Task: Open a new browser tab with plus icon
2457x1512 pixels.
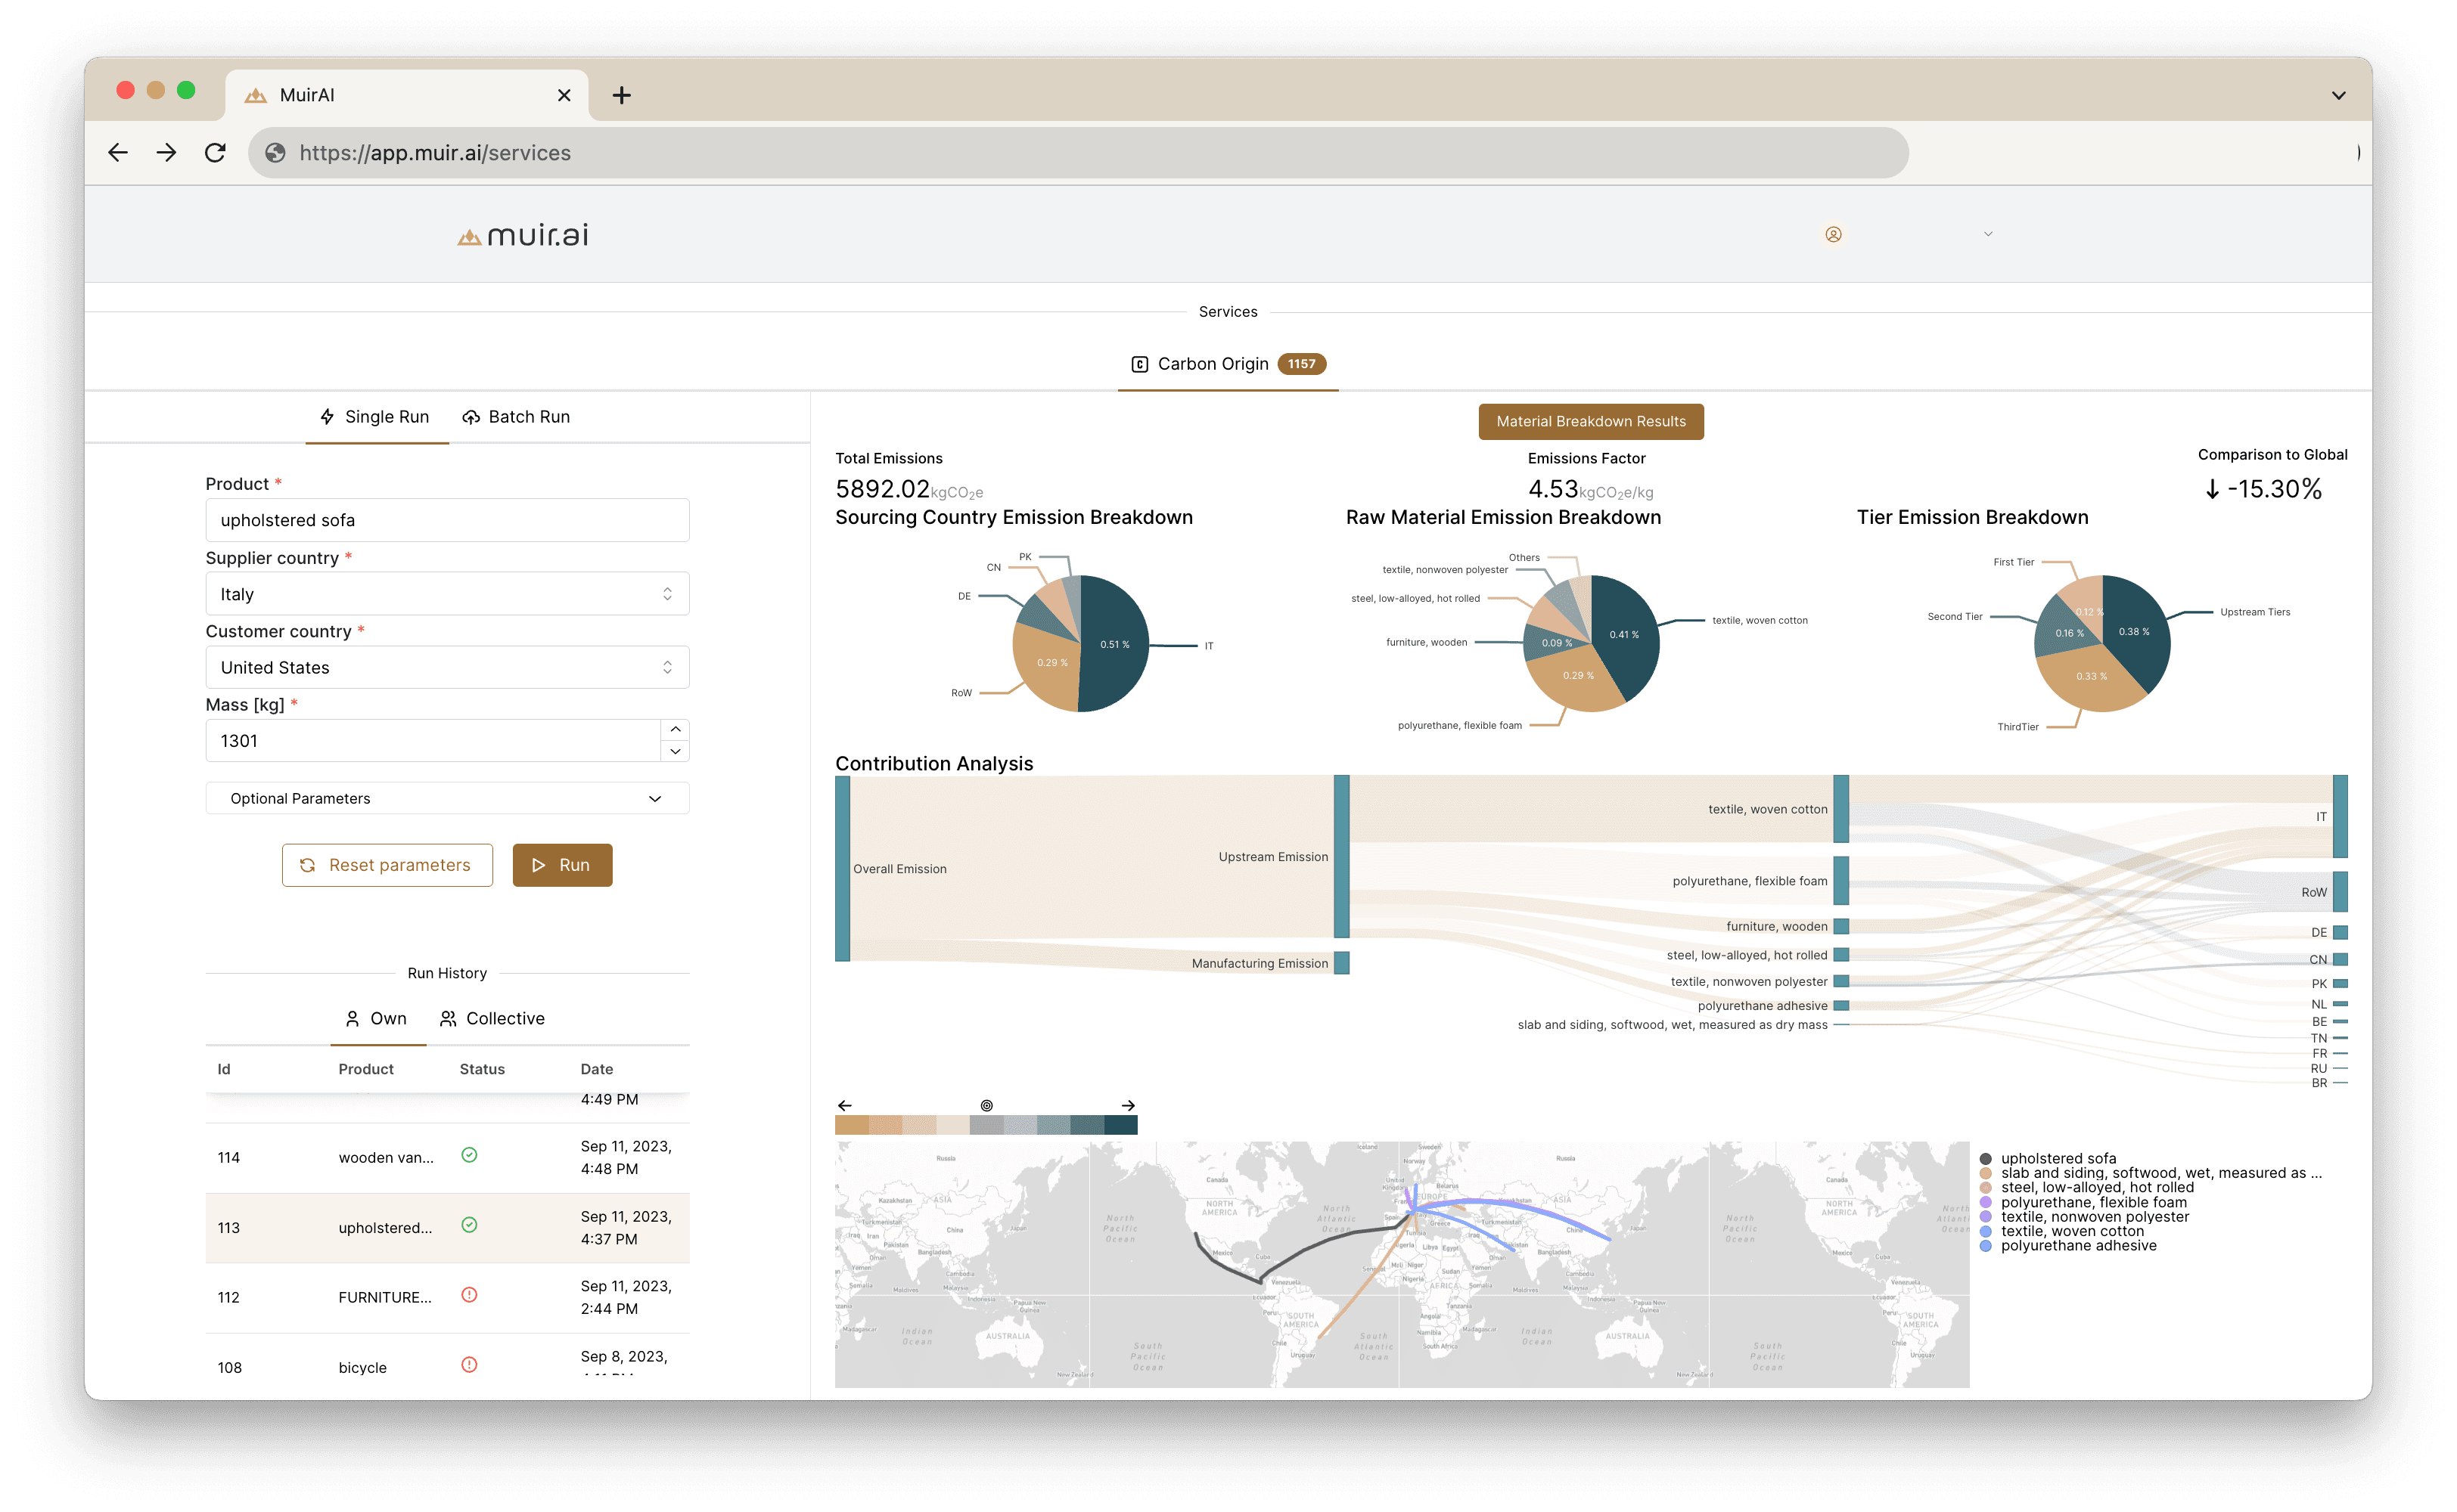Action: pyautogui.click(x=621, y=95)
